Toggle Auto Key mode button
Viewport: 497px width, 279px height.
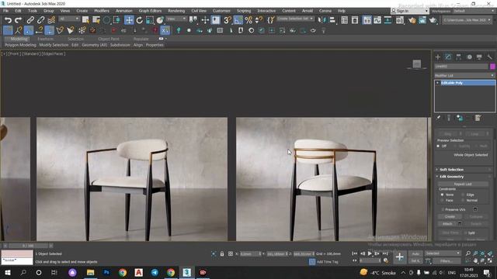point(415,253)
